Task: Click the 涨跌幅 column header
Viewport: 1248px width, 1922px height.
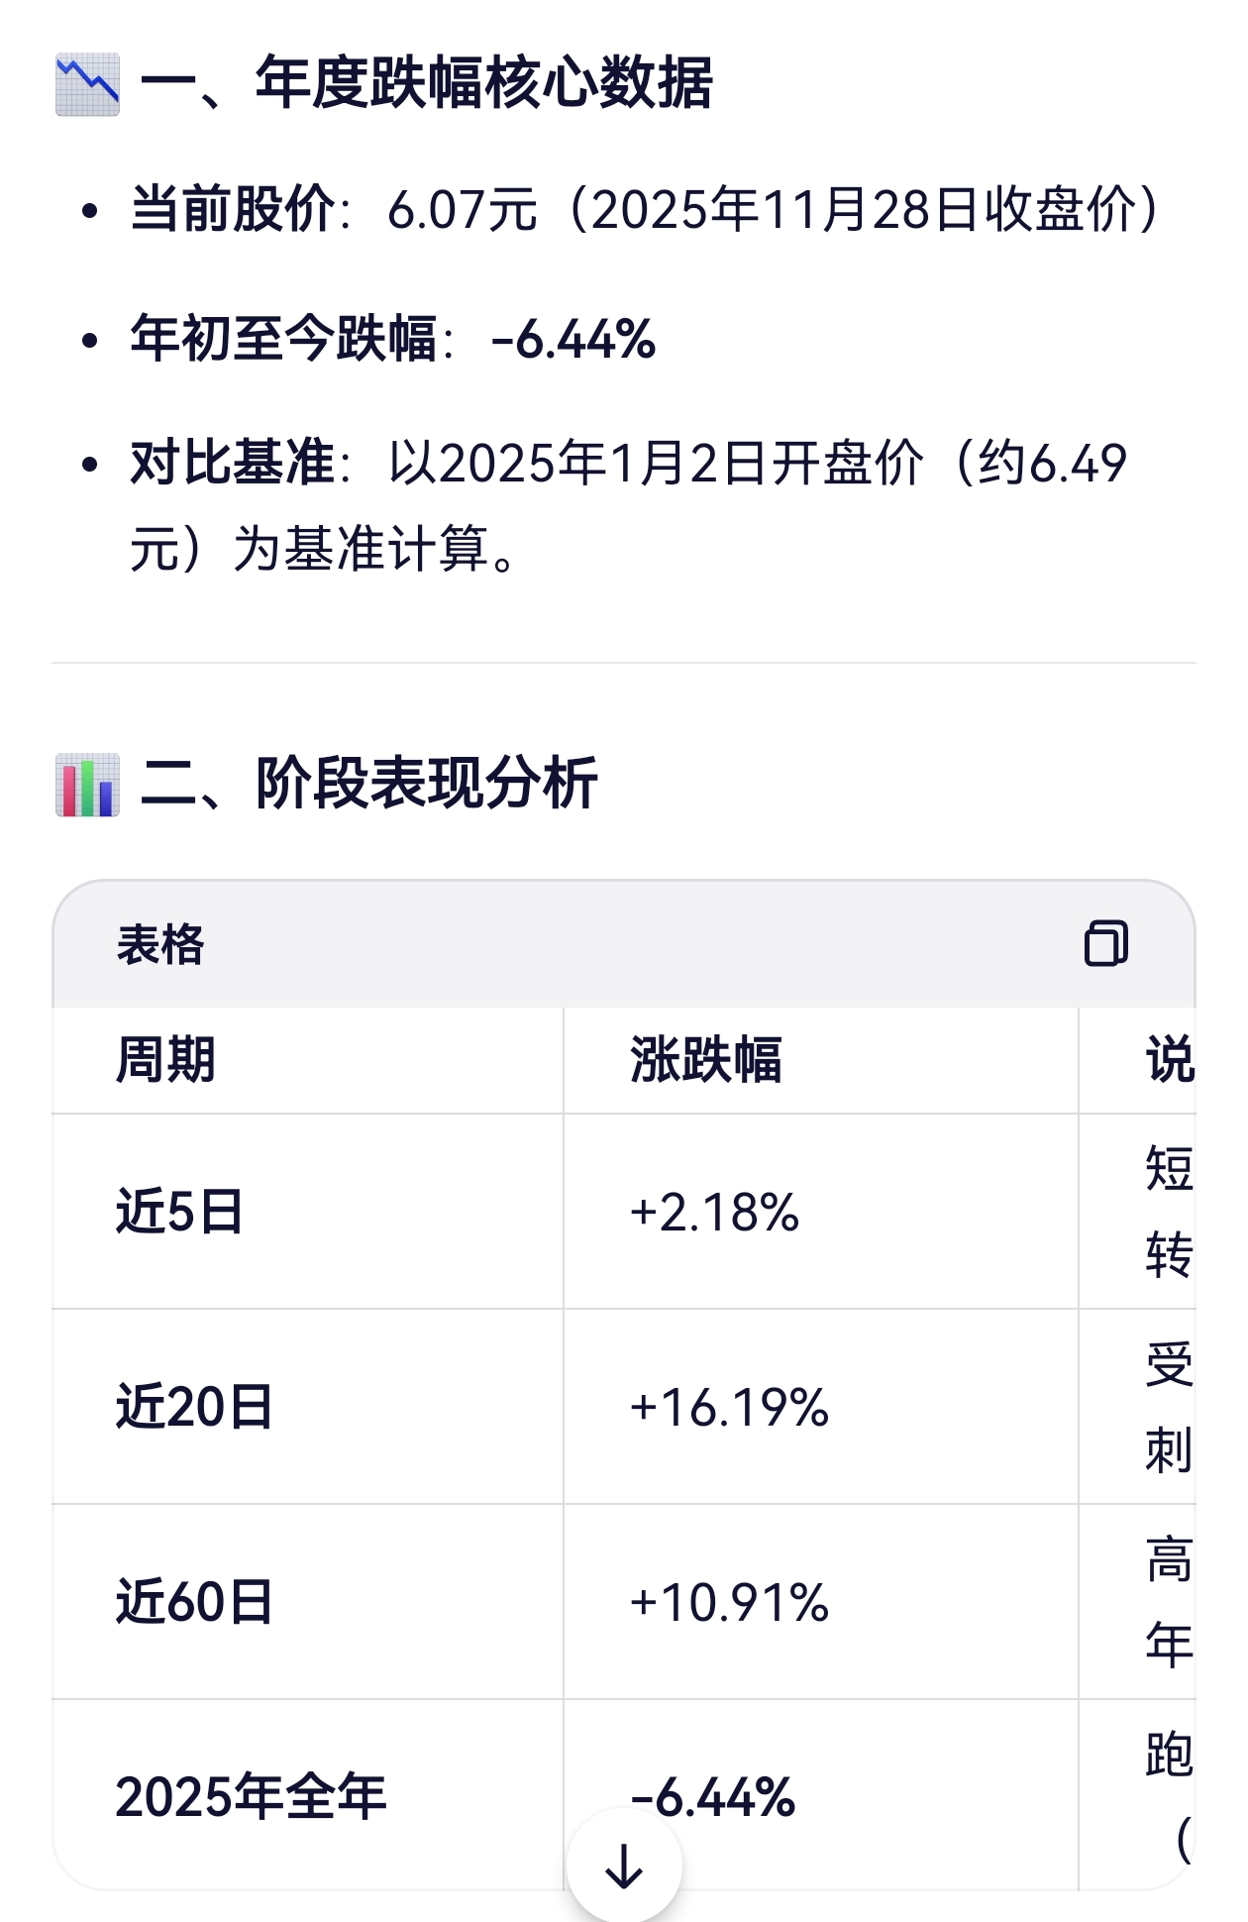Action: pyautogui.click(x=705, y=1060)
